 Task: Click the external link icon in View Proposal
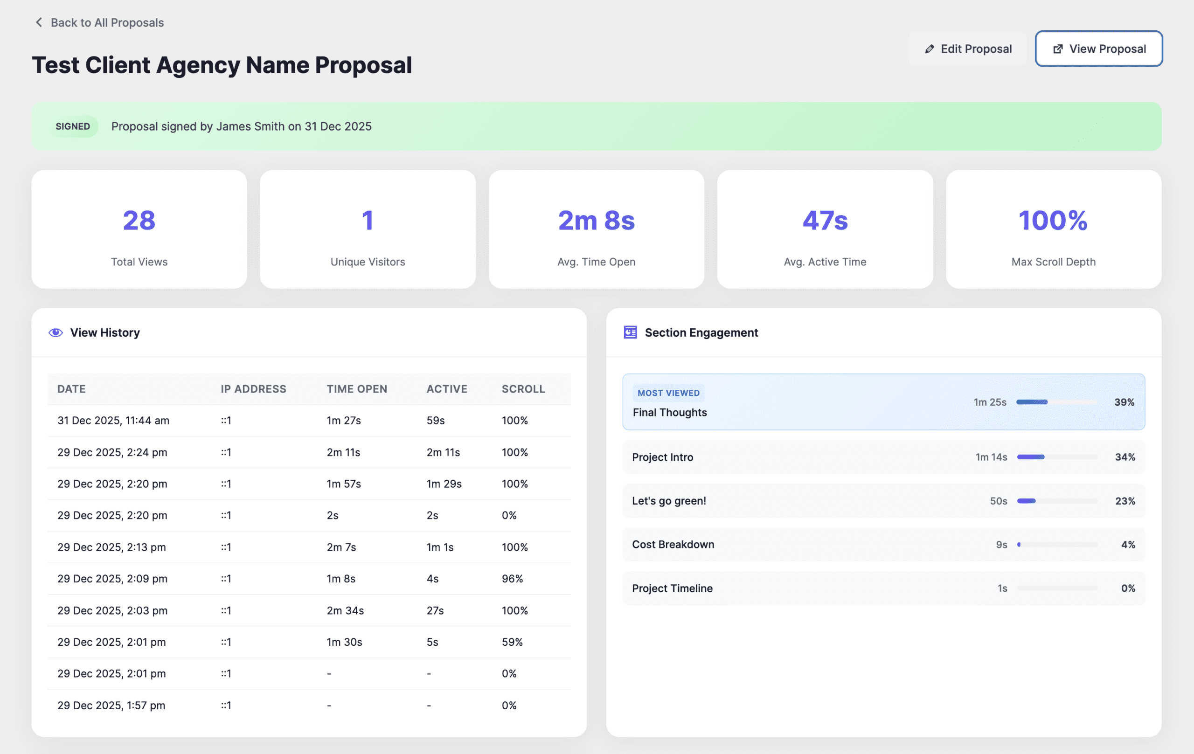1058,48
